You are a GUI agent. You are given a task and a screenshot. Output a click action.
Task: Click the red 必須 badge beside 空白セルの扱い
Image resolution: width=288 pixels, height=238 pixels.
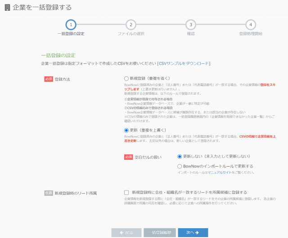click(128, 157)
